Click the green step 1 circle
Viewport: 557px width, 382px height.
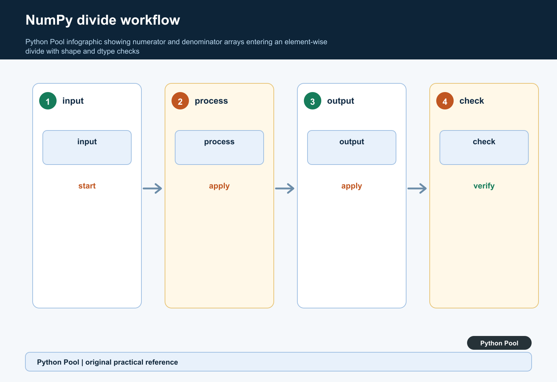point(48,101)
